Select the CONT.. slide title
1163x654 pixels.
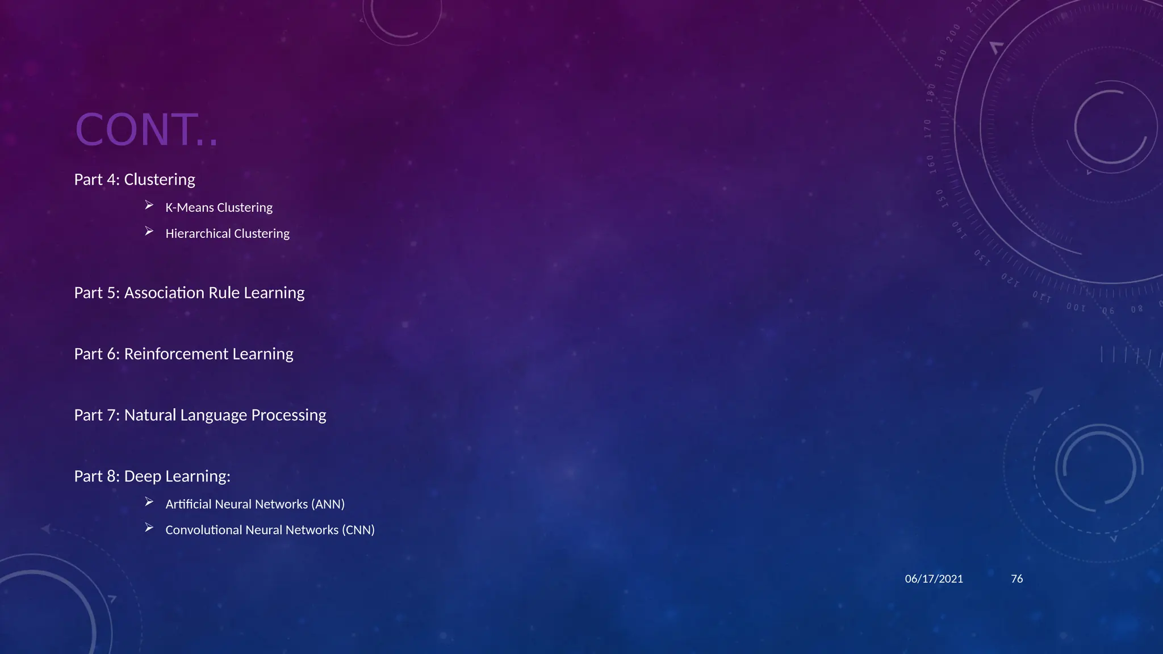[x=147, y=129]
